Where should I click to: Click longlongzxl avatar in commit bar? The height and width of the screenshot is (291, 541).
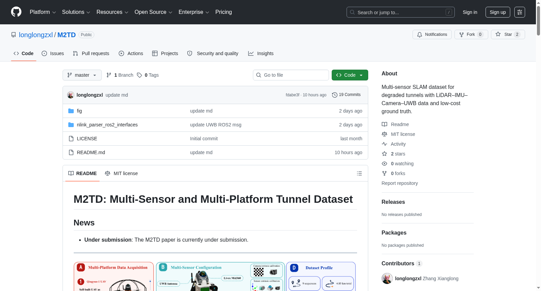click(71, 95)
